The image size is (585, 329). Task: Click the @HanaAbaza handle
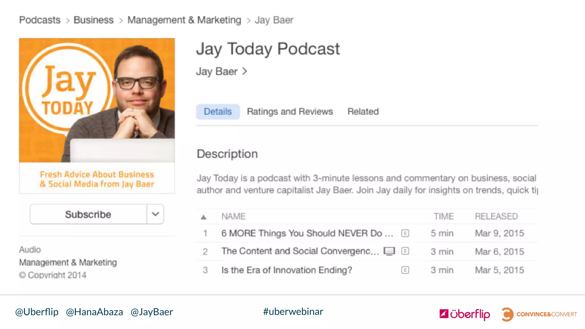[x=94, y=312]
